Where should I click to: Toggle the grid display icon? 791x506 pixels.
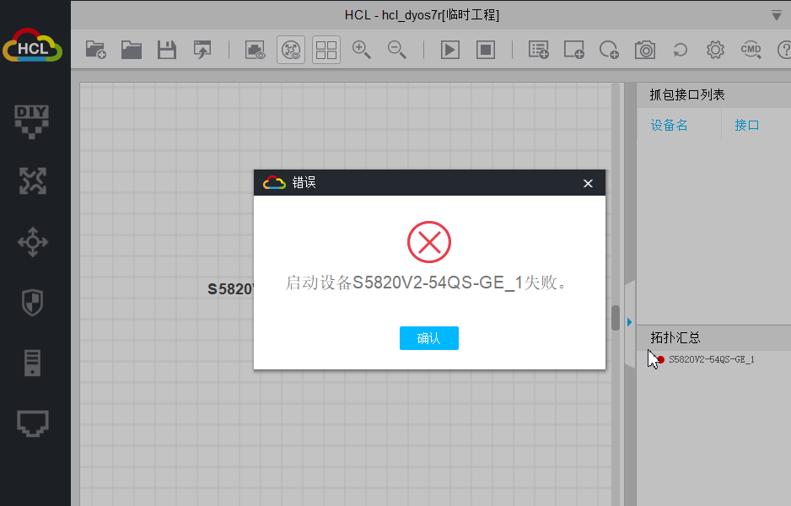pyautogui.click(x=326, y=50)
